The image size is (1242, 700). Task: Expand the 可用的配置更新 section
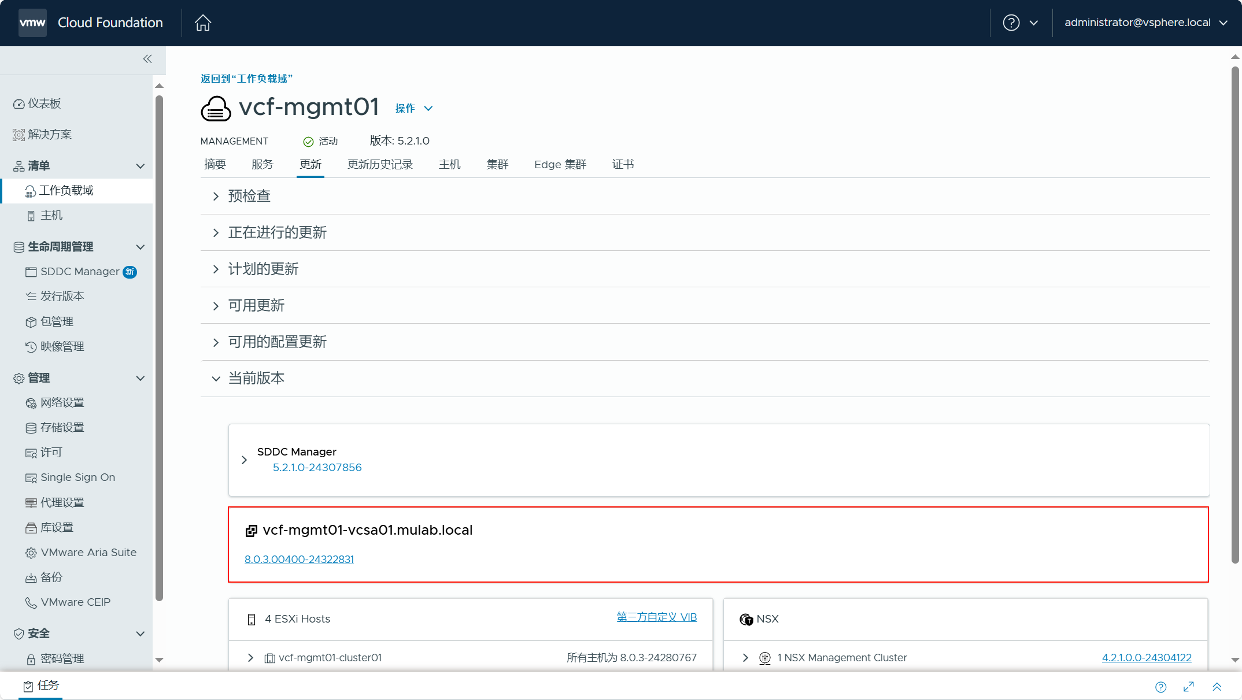(x=216, y=342)
